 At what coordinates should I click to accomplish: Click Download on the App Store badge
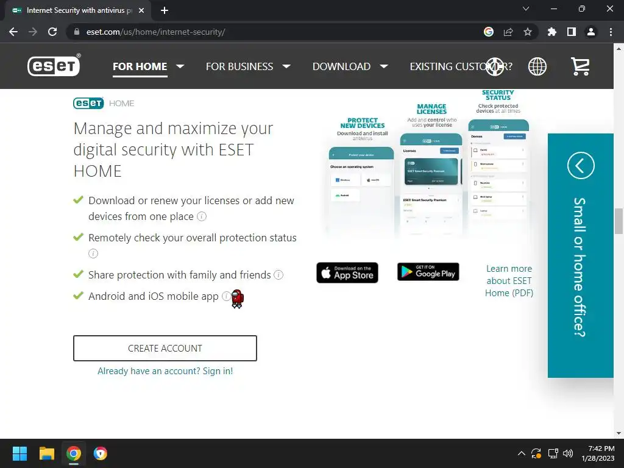tap(347, 272)
